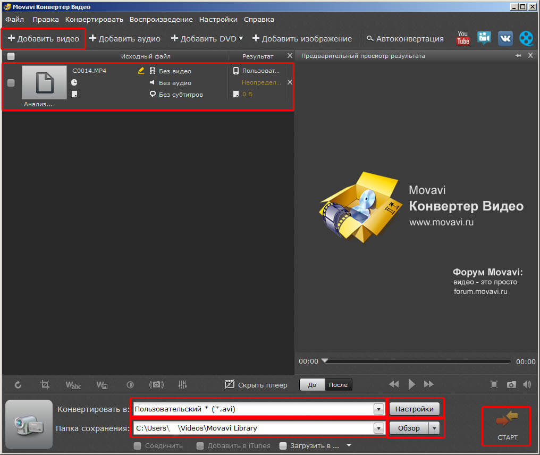Open the forum.movavi.ru link
The image size is (540, 455).
(480, 291)
